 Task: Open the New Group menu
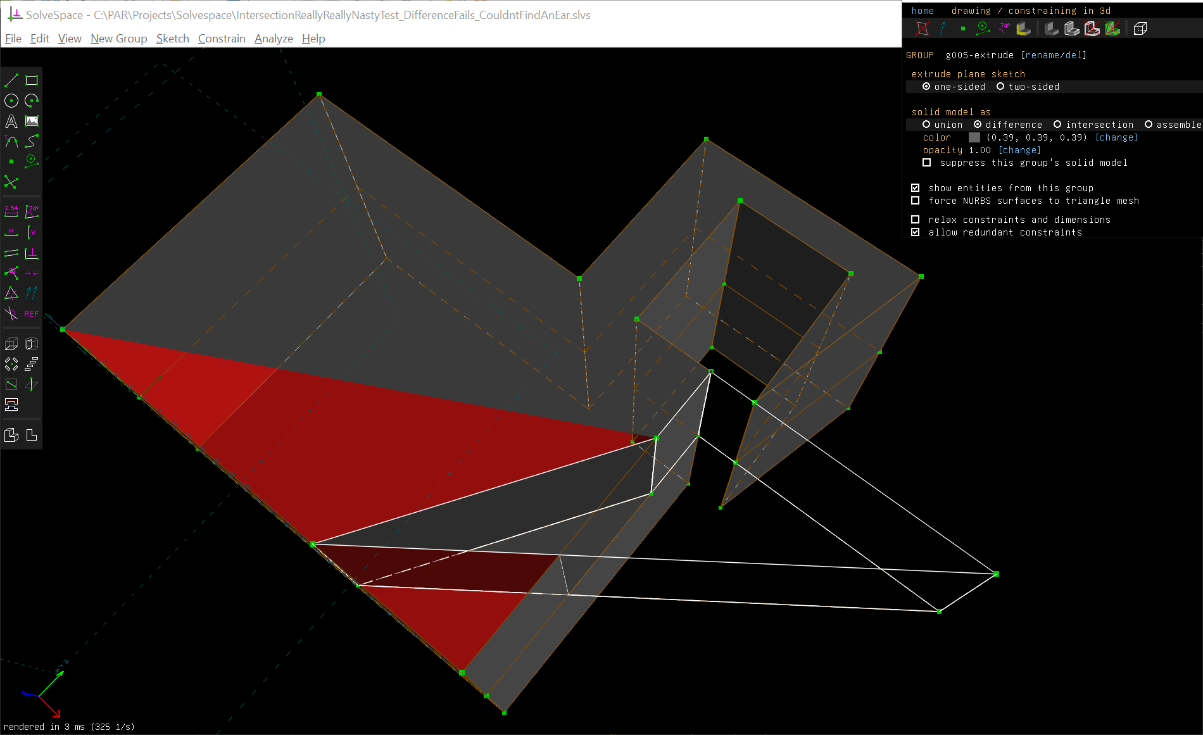point(119,39)
